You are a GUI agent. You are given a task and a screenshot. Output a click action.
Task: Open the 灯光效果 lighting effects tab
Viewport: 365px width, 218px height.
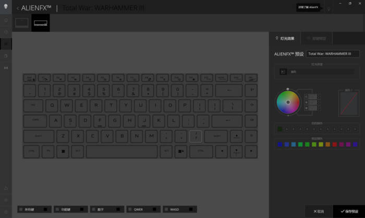coord(285,38)
